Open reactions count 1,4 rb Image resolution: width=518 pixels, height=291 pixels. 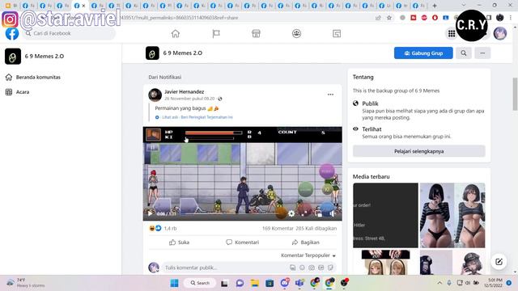point(170,228)
